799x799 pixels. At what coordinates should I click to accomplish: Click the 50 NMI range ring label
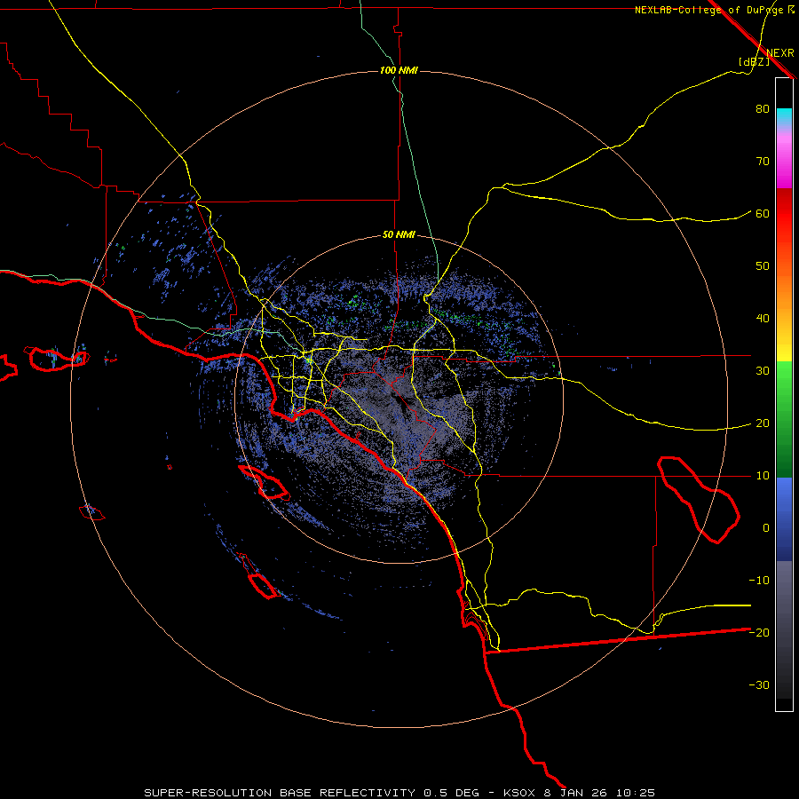pos(399,235)
